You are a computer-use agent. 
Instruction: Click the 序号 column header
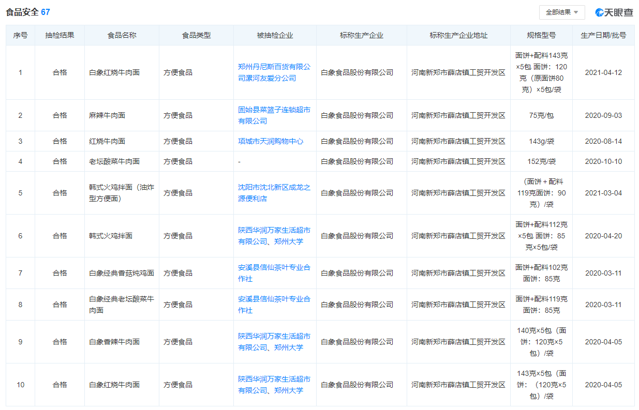coord(20,35)
